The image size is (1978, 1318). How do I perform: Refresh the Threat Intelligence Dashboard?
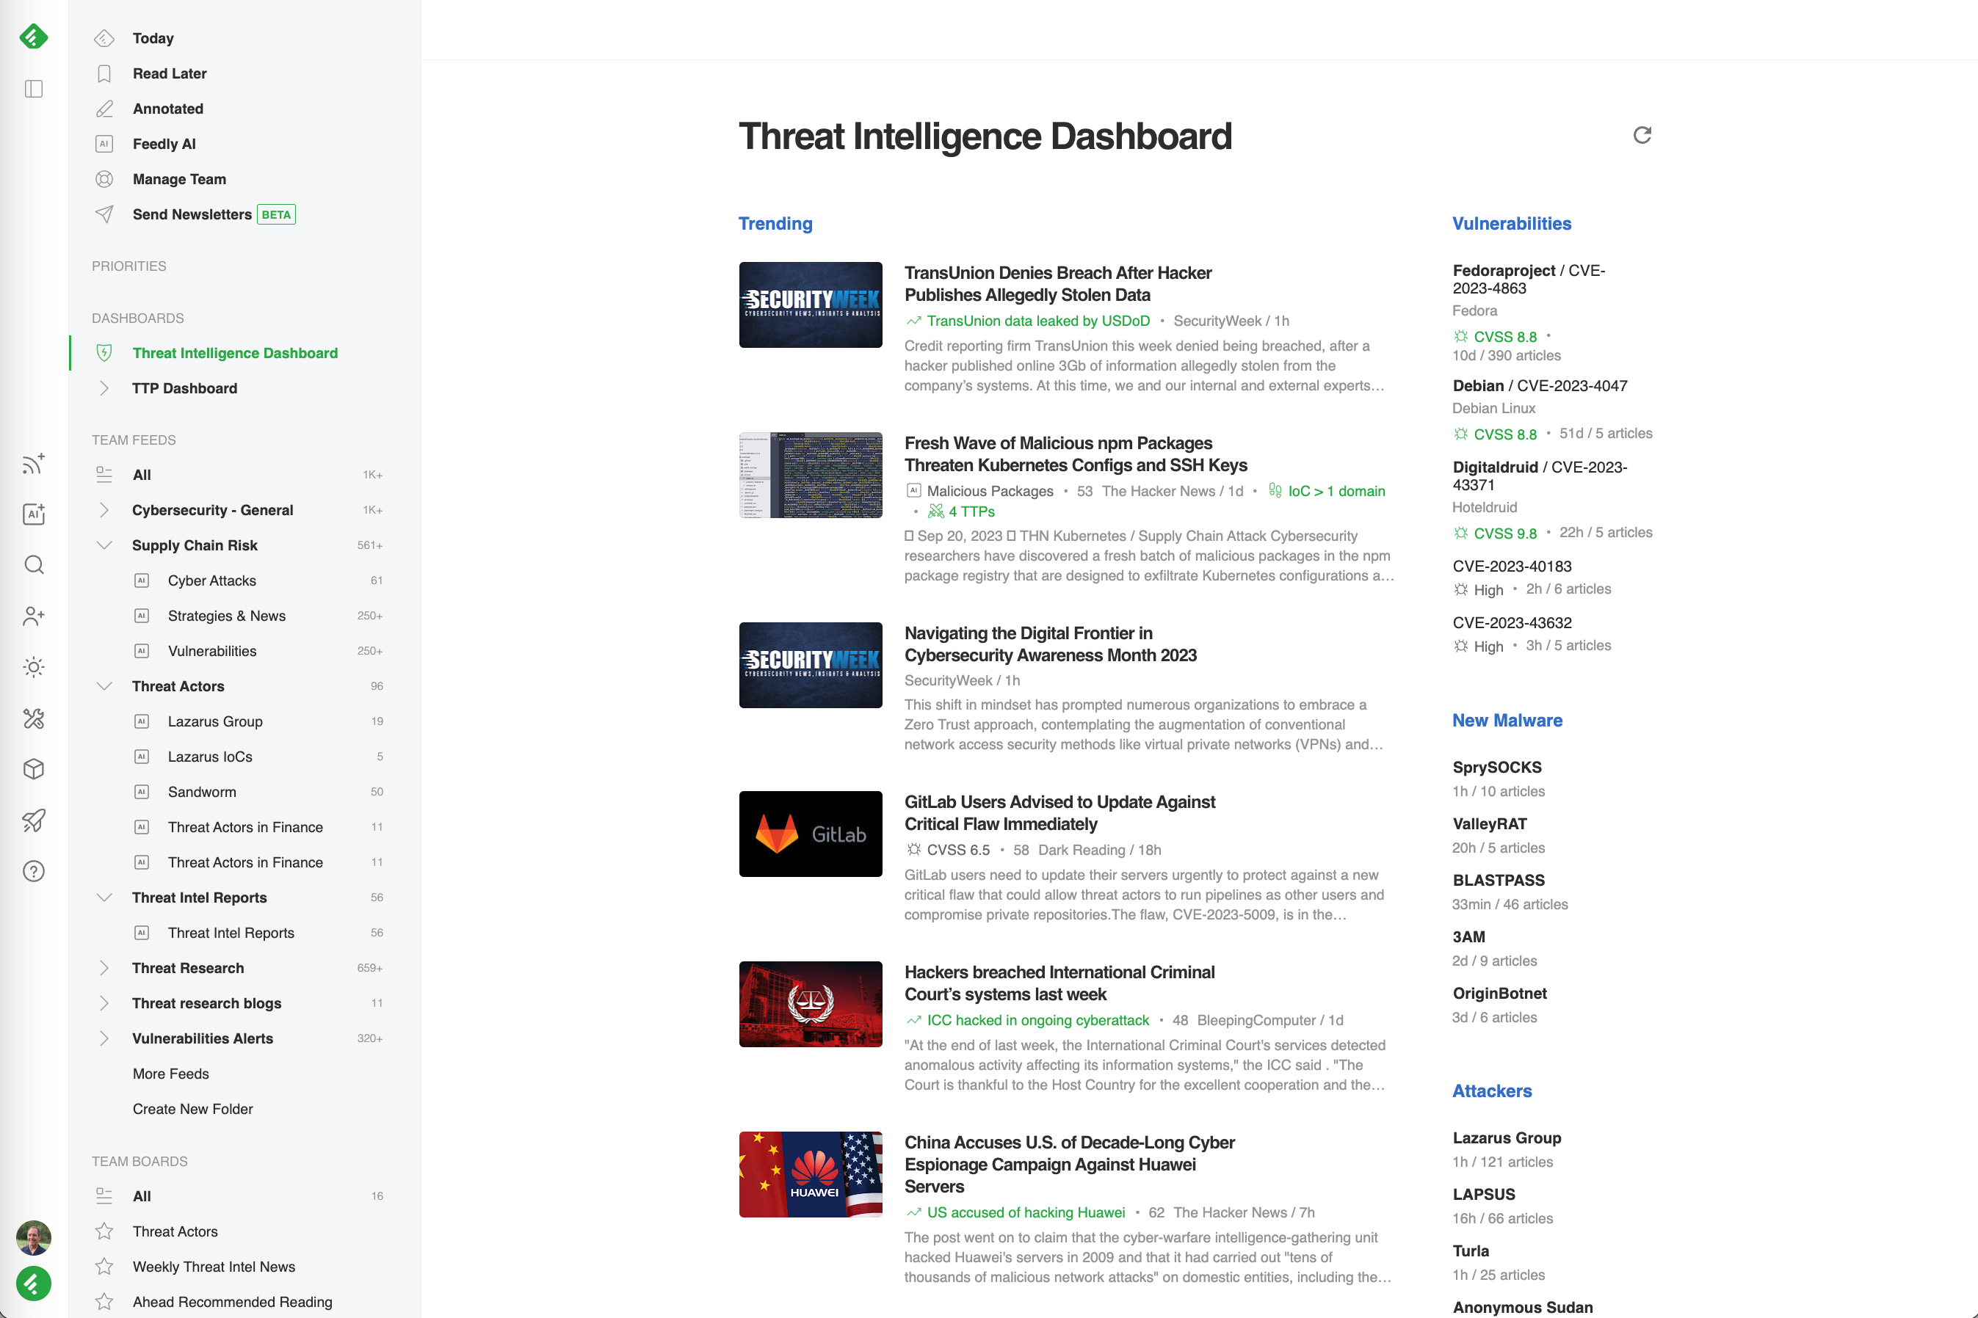[1642, 135]
